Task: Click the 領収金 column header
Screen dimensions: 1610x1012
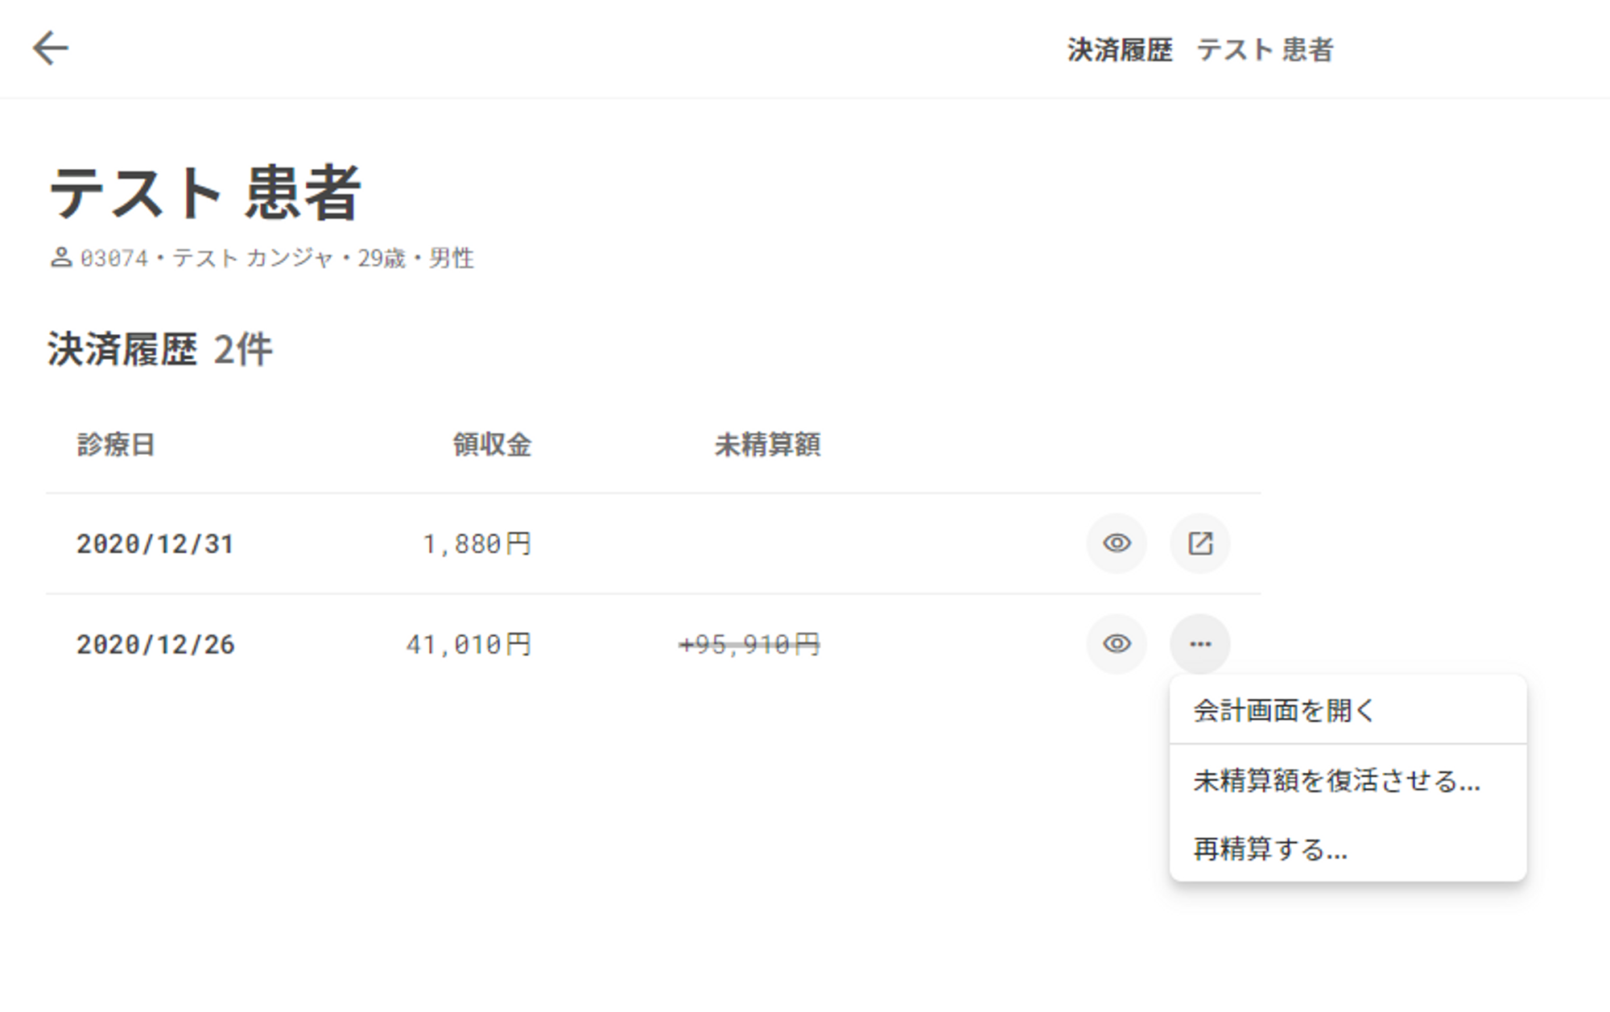Action: coord(492,444)
